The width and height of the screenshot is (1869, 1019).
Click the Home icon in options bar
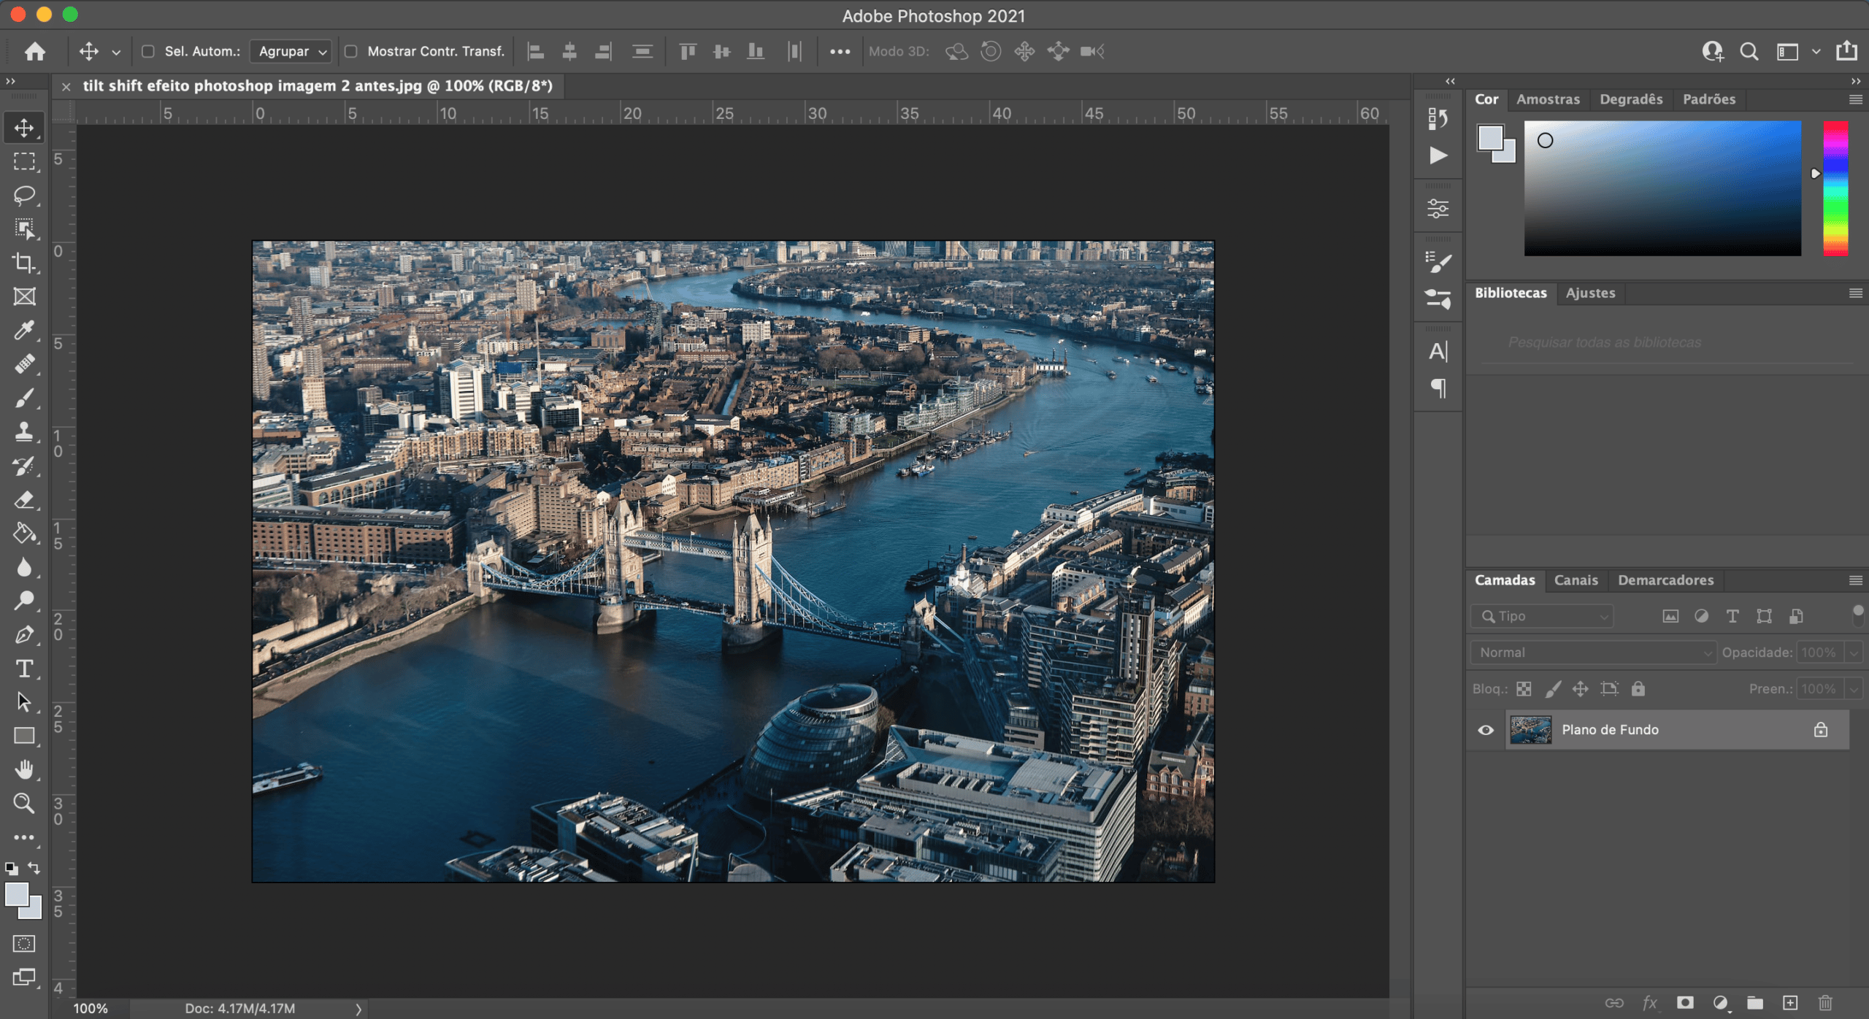click(34, 51)
